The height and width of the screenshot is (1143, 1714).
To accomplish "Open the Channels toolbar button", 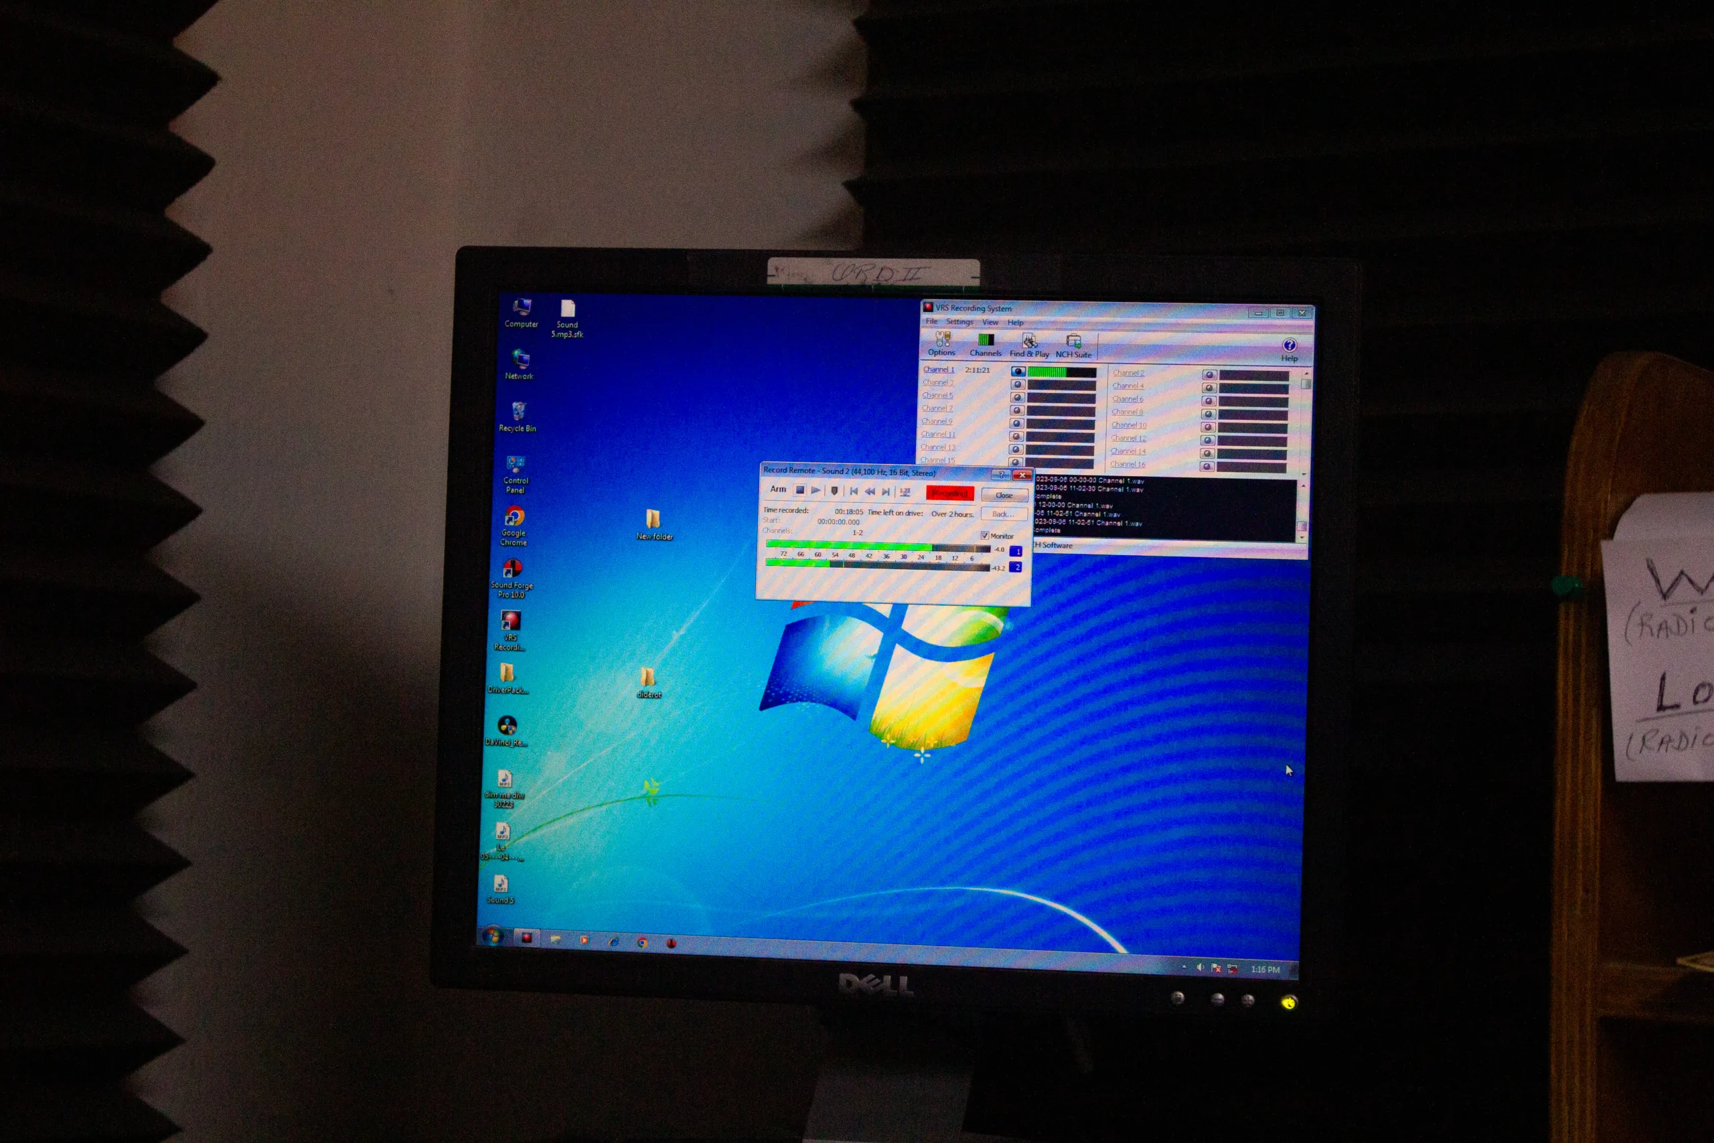I will tap(986, 346).
